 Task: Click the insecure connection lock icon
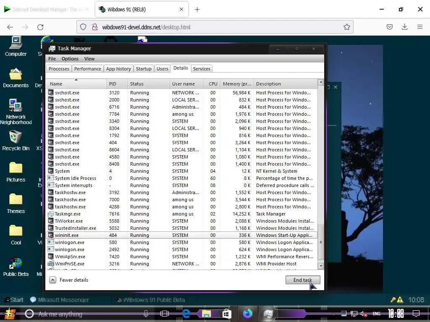click(x=94, y=27)
